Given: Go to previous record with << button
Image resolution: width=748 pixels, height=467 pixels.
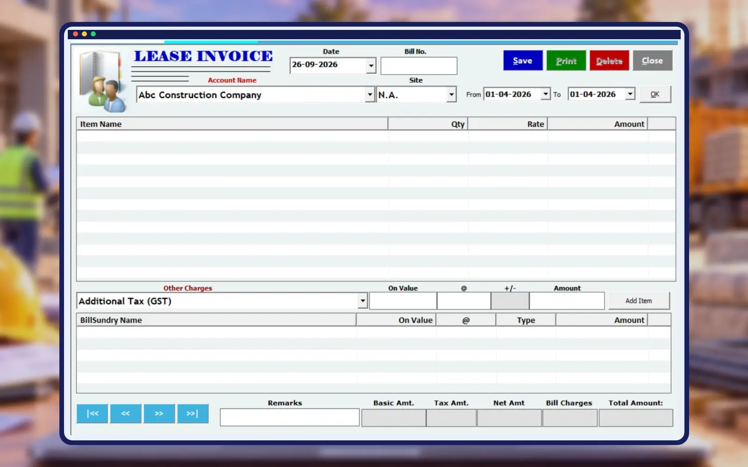Looking at the screenshot, I should point(126,414).
